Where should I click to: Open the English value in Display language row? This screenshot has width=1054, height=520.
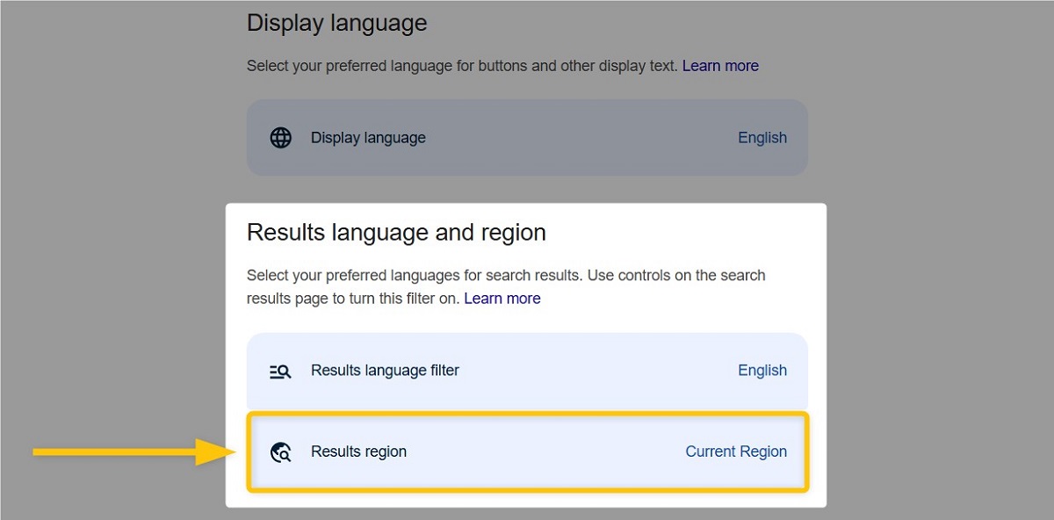(762, 138)
